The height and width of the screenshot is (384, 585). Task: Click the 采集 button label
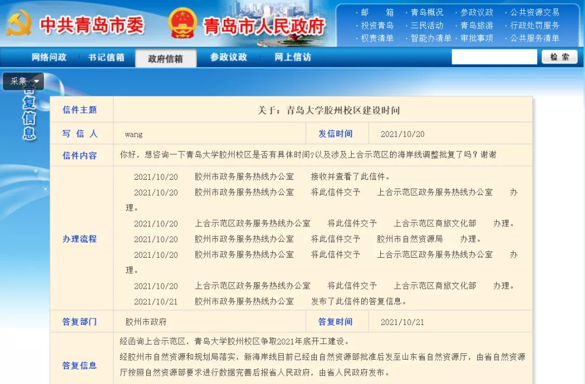[18, 81]
